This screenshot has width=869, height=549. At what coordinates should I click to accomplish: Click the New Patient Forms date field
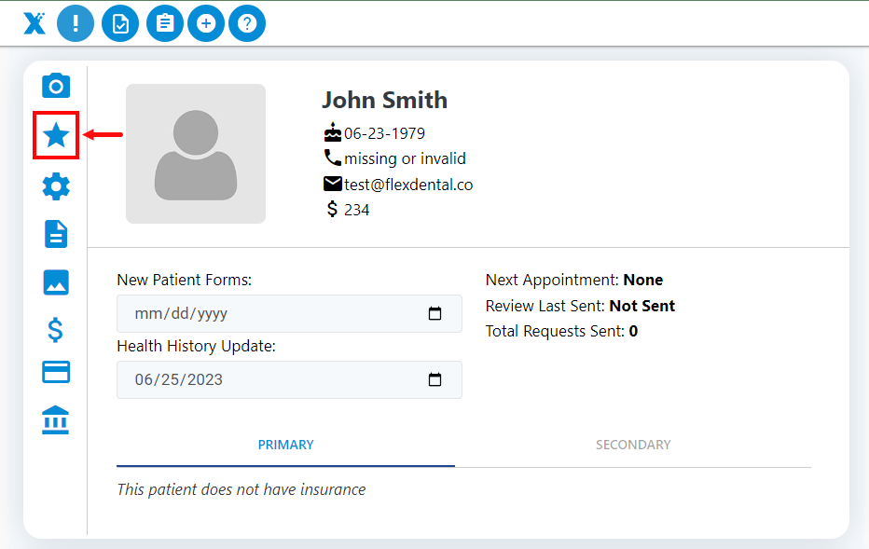click(289, 313)
